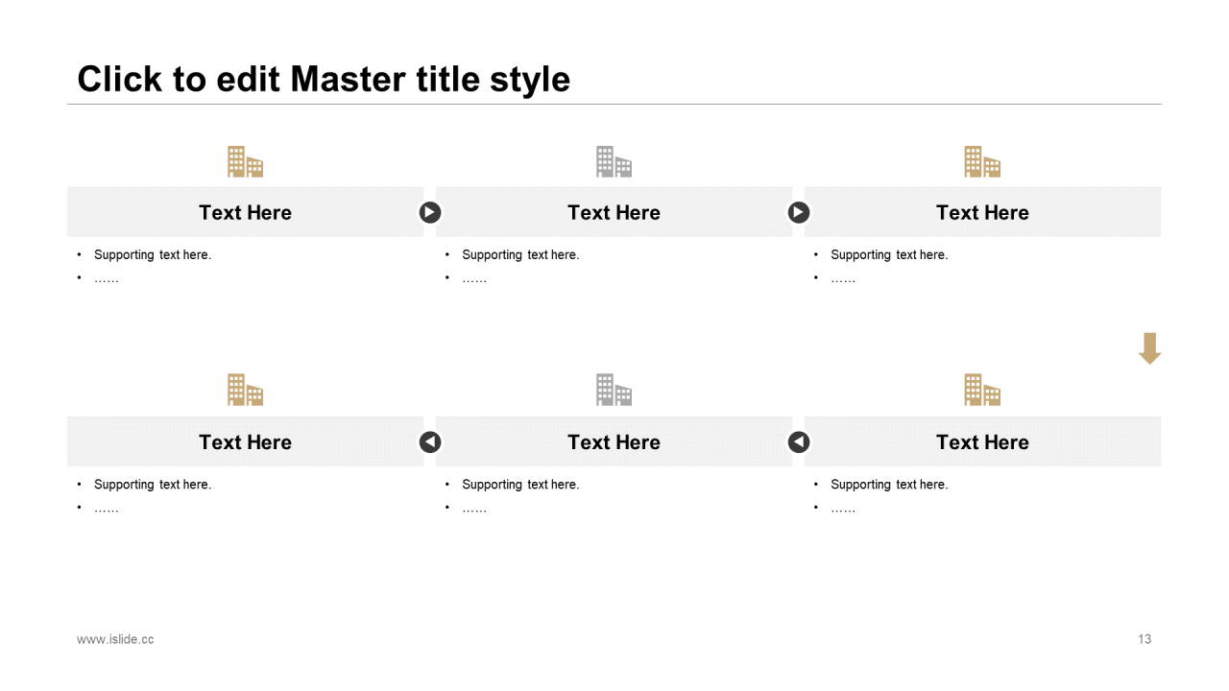Select the tan building icon in the bottom-left column

(245, 390)
